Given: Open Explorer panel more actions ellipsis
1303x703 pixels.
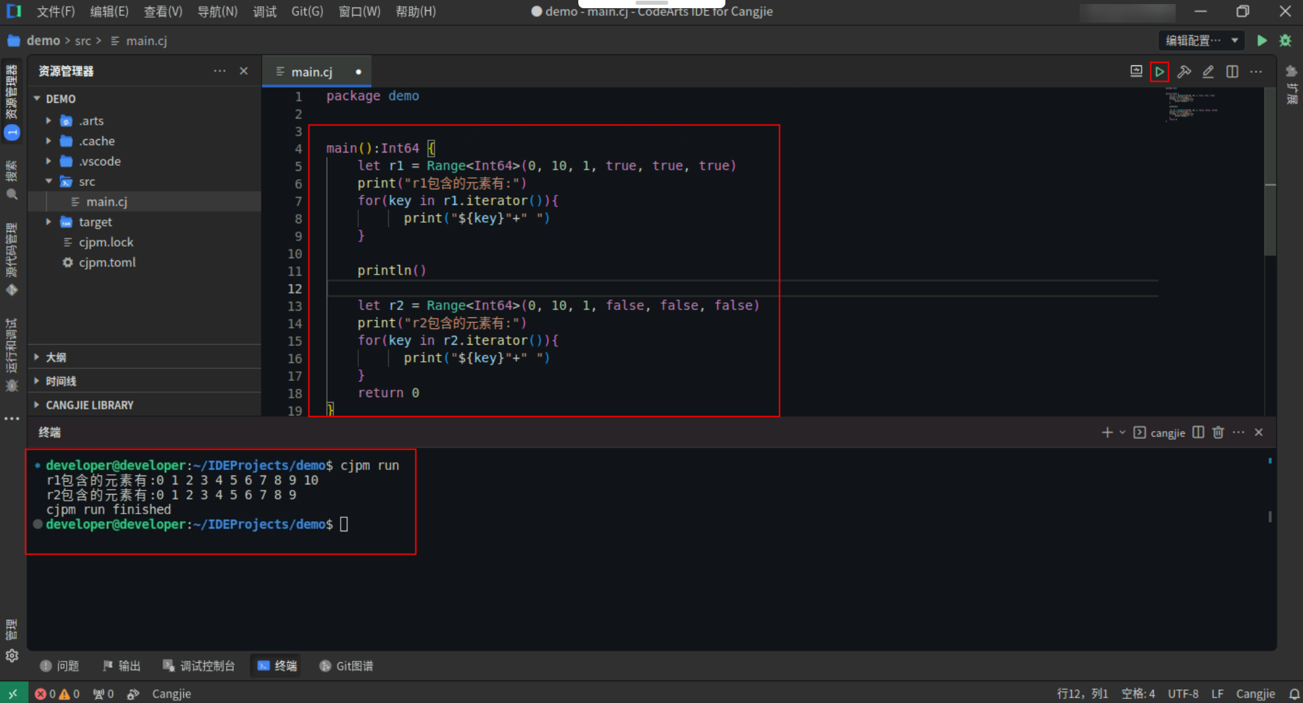Looking at the screenshot, I should tap(219, 71).
